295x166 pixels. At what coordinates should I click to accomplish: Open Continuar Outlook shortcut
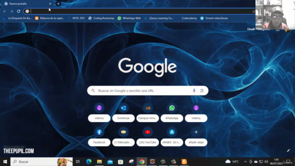point(124,108)
